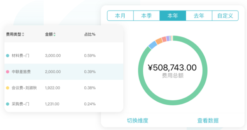Select the 本年 tab
This screenshot has width=247, height=130.
tap(173, 16)
